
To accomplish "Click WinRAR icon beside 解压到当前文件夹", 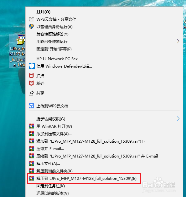I will 31,171.
